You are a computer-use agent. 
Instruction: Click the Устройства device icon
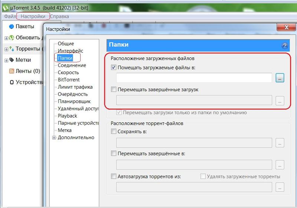pos(12,82)
